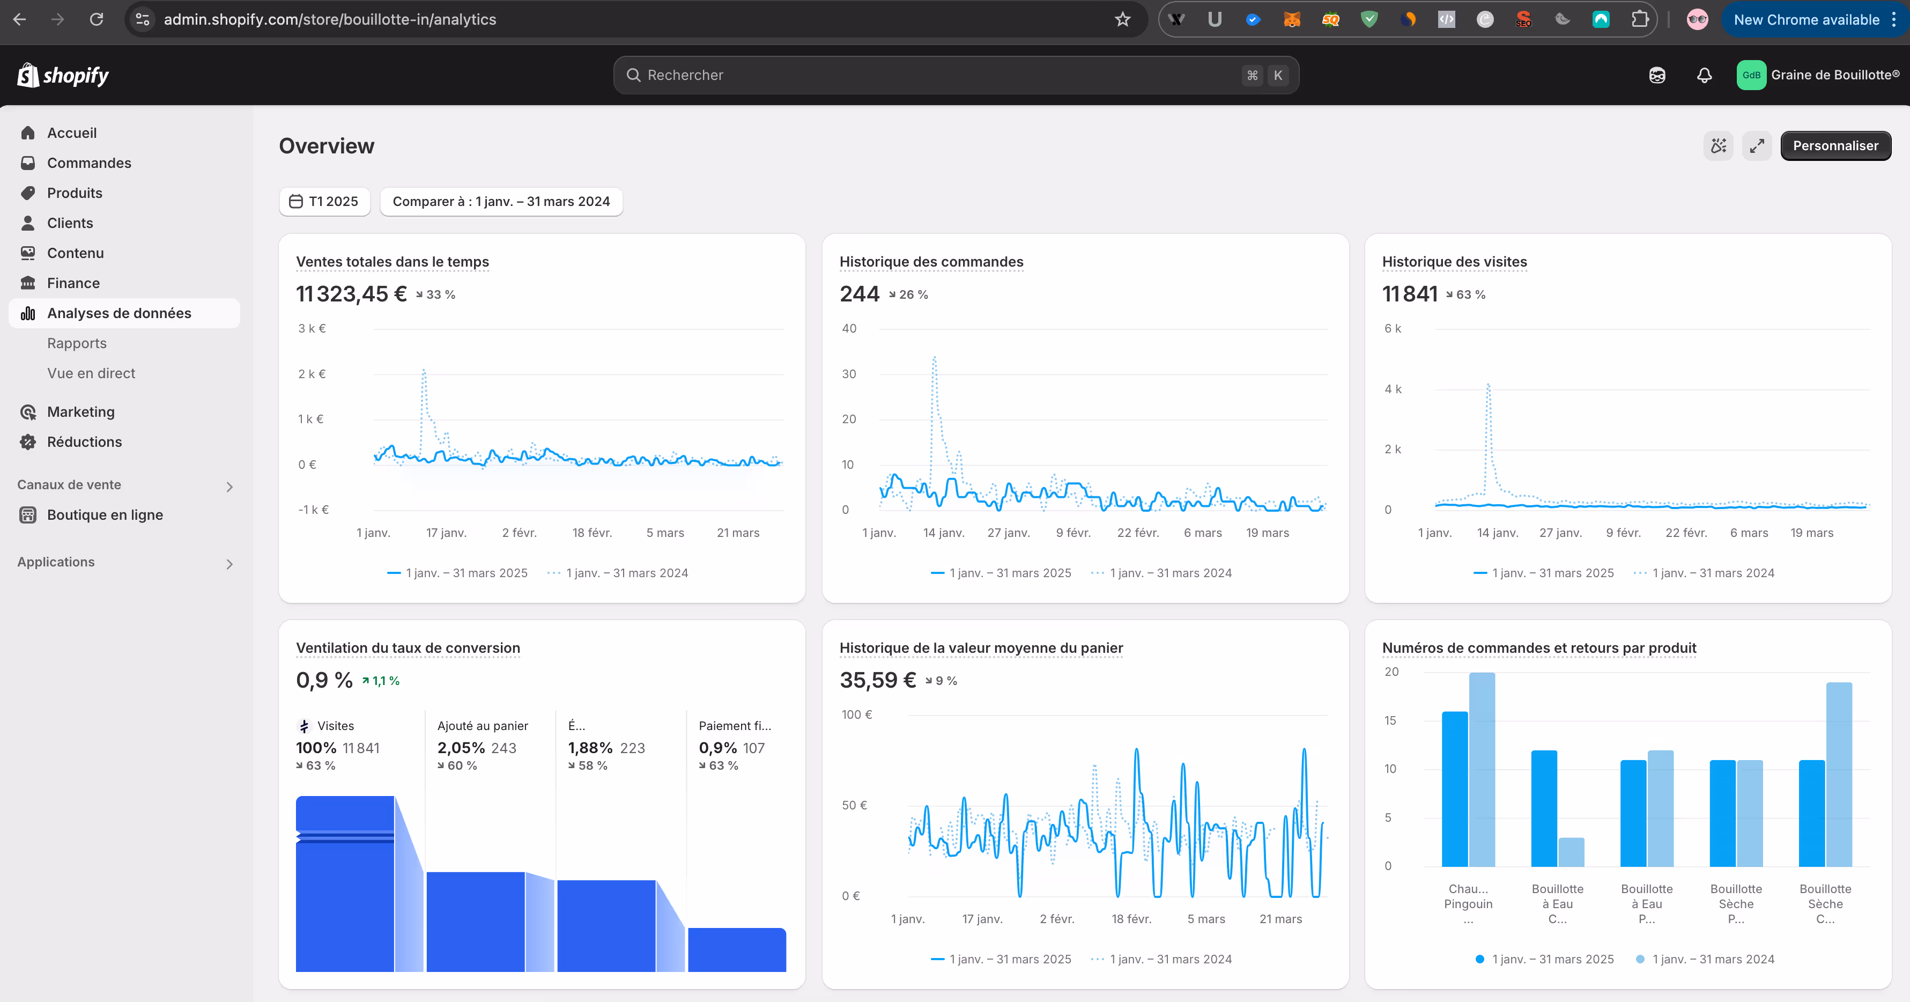This screenshot has width=1910, height=1002.
Task: Click the fullscreen expand arrows icon
Action: click(x=1757, y=146)
